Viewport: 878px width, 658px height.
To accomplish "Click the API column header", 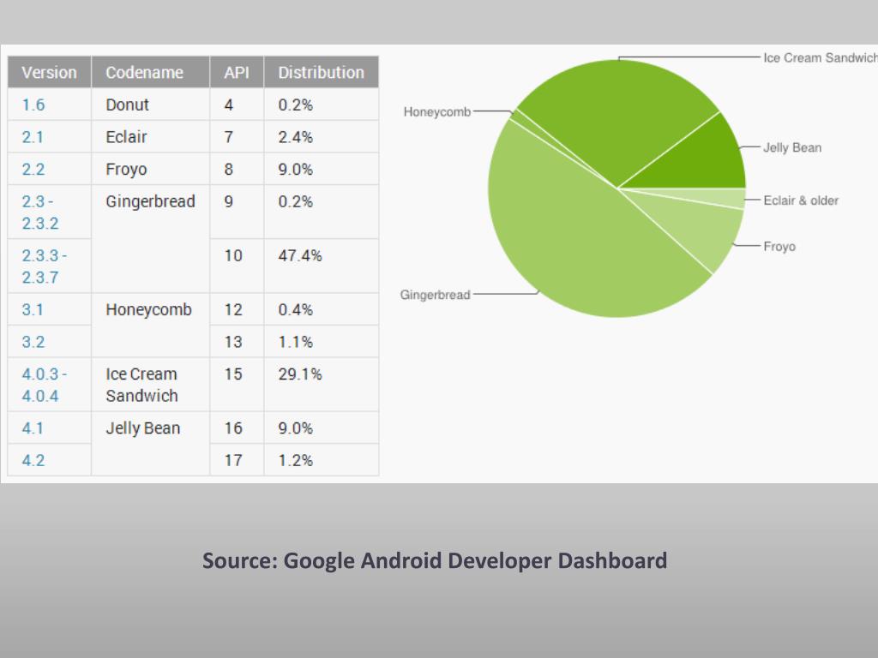I will point(237,72).
